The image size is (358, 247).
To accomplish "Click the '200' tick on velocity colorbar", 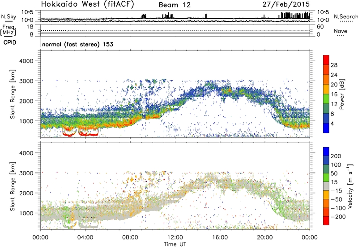I will pyautogui.click(x=336, y=156).
